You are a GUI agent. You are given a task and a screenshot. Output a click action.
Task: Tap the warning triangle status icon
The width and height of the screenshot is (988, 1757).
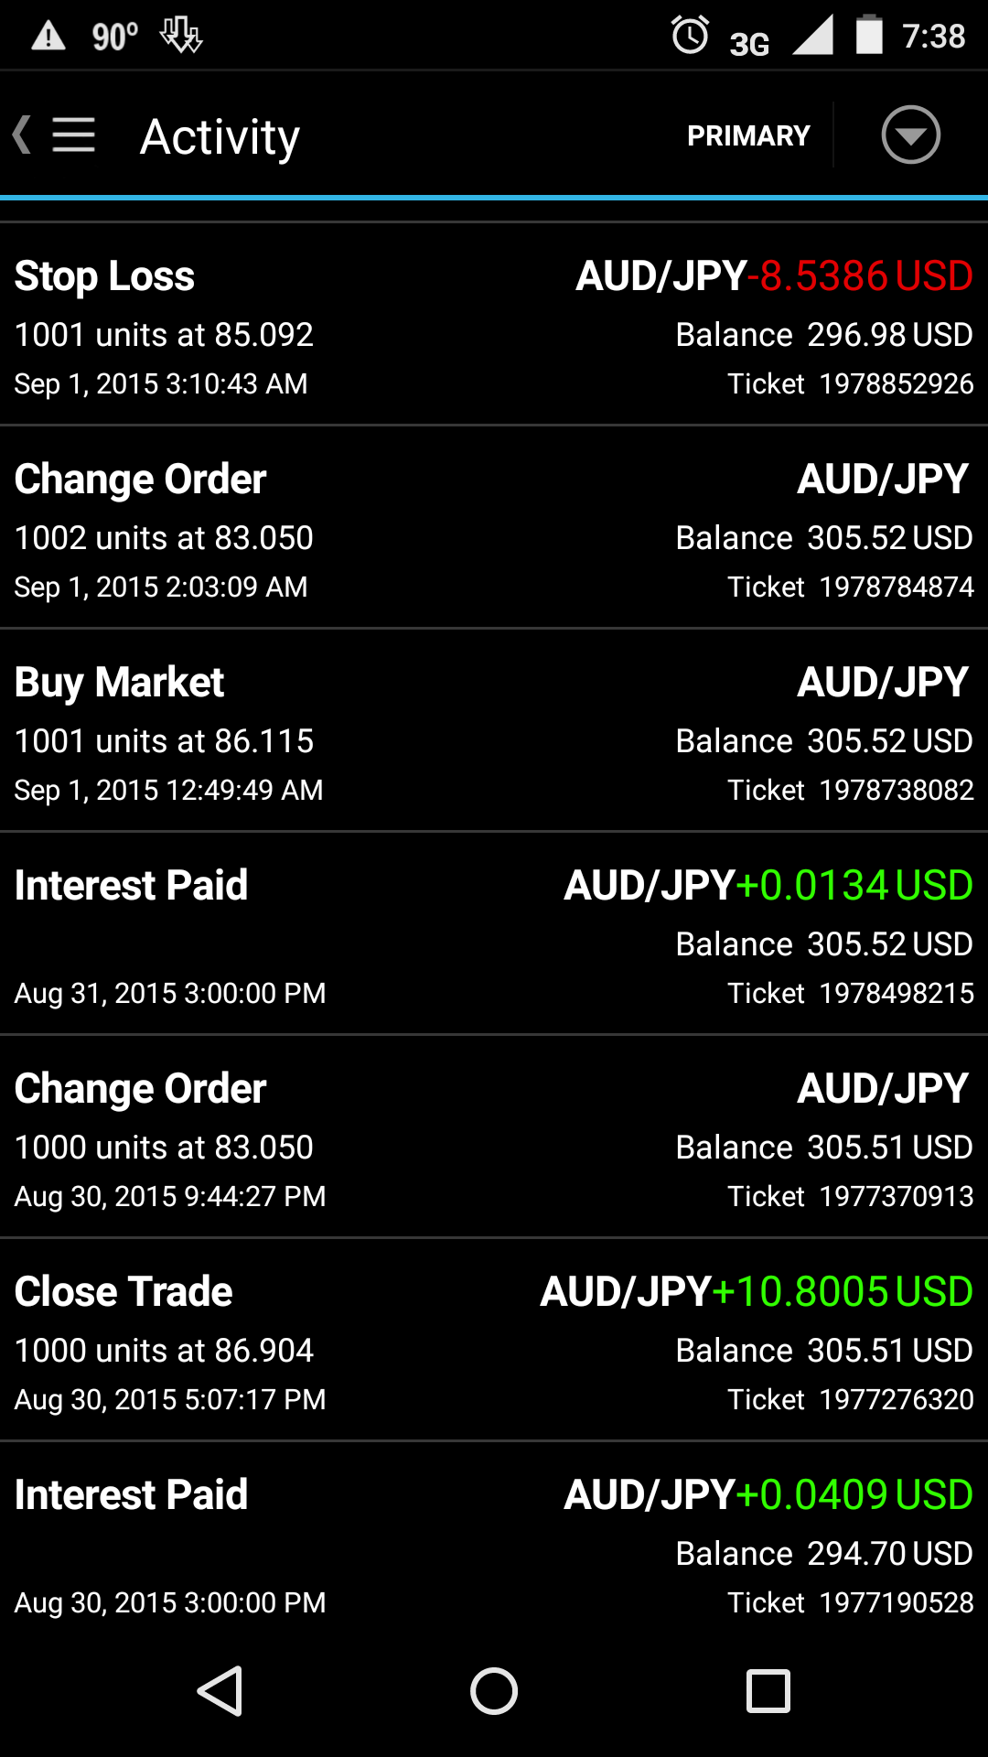click(48, 37)
